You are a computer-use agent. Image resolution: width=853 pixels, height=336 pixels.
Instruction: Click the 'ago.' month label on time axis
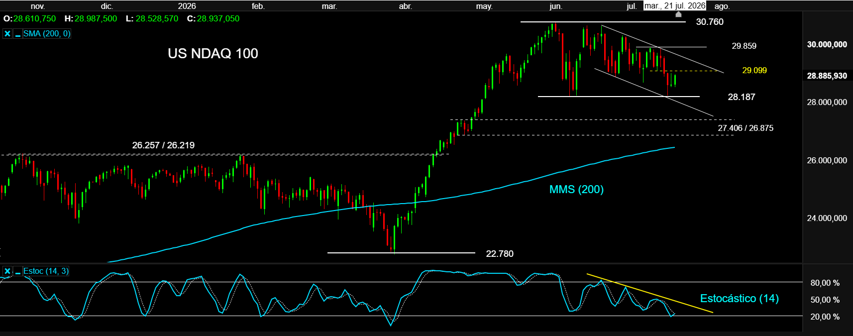[722, 6]
